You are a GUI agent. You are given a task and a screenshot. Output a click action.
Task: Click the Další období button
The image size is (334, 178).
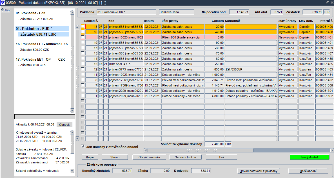pyautogui.click(x=308, y=171)
